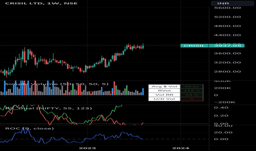Click the latest weekly candlestick
The height and width of the screenshot is (151, 256).
(x=143, y=46)
